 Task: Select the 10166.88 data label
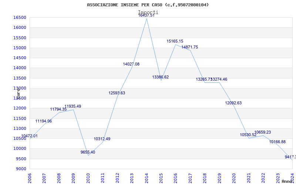point(277,142)
